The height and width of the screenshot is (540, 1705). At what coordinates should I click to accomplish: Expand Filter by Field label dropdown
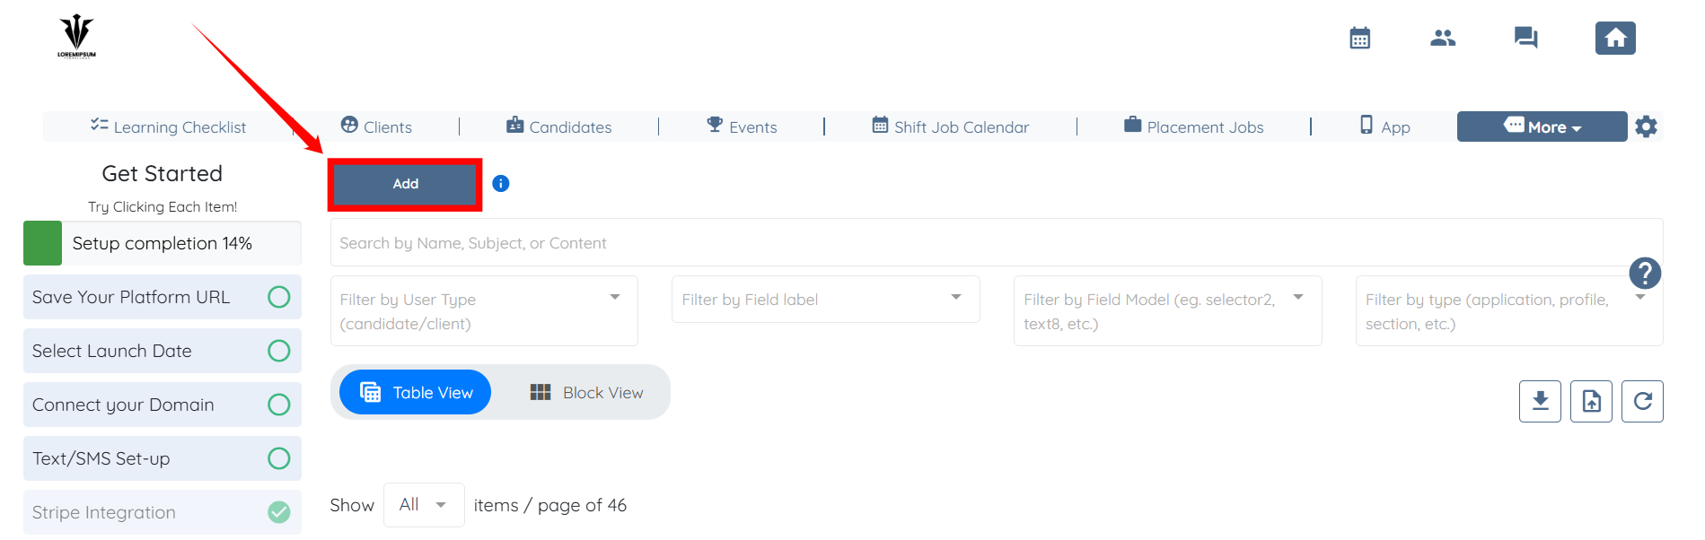click(x=956, y=298)
